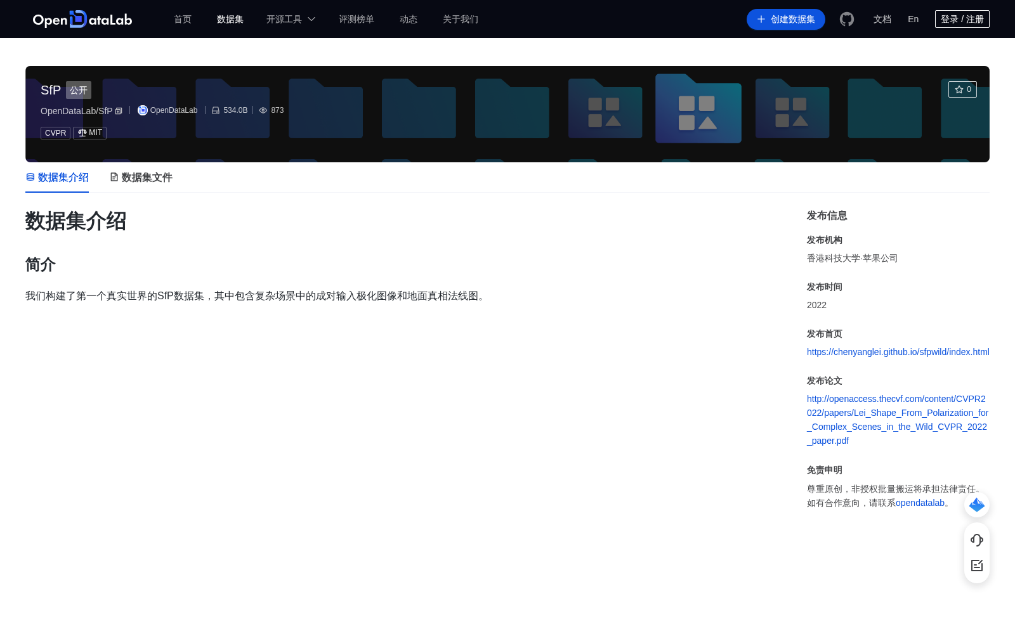Switch language to En
1015x634 pixels.
913,19
